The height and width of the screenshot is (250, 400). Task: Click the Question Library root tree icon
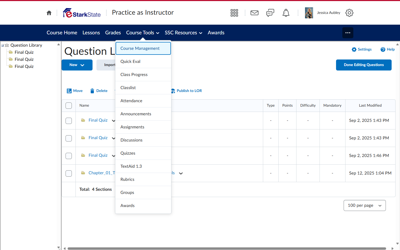(7, 45)
